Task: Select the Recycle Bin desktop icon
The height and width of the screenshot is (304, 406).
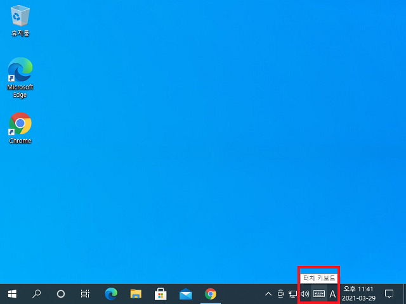Action: (20, 21)
